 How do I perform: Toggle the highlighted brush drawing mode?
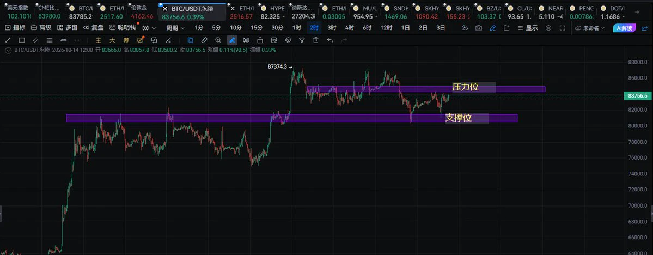232,40
